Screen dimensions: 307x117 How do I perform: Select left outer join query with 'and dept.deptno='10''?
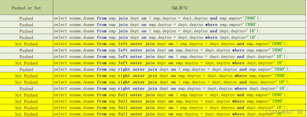pyautogui.click(x=171, y=57)
